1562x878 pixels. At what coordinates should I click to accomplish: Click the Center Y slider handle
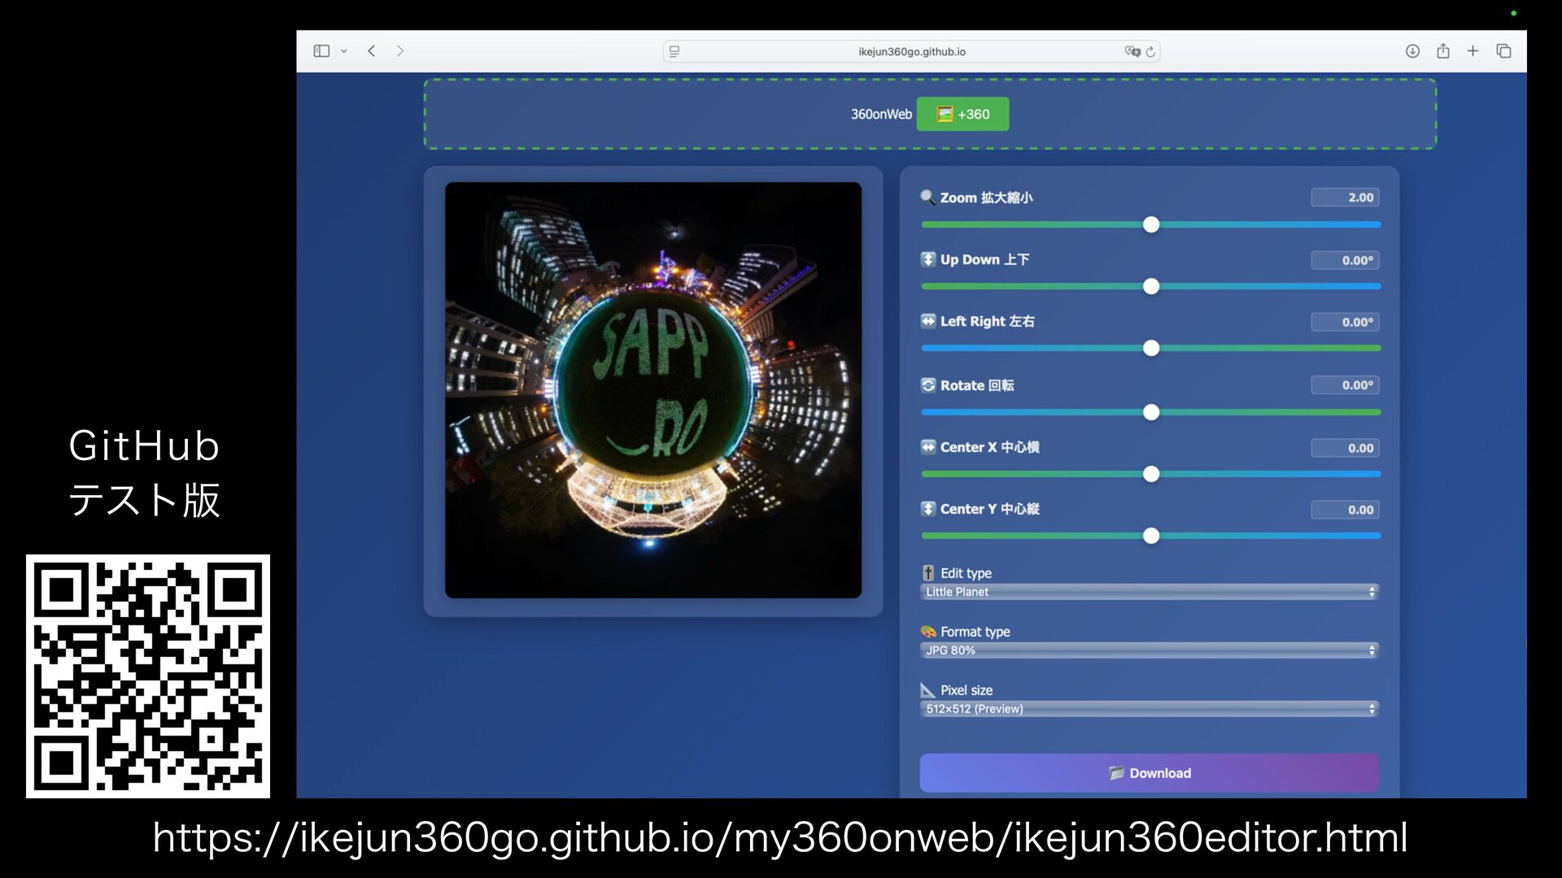[1151, 536]
